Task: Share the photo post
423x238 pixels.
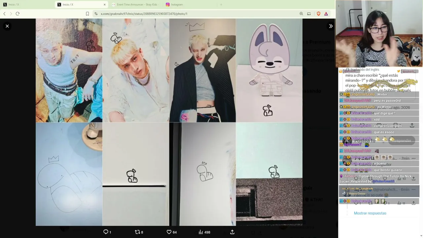Action: click(232, 232)
